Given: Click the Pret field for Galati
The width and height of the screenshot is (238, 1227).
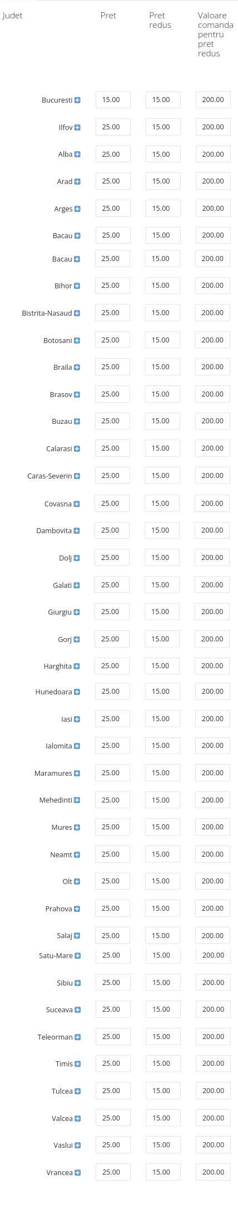Looking at the screenshot, I should coord(112,585).
